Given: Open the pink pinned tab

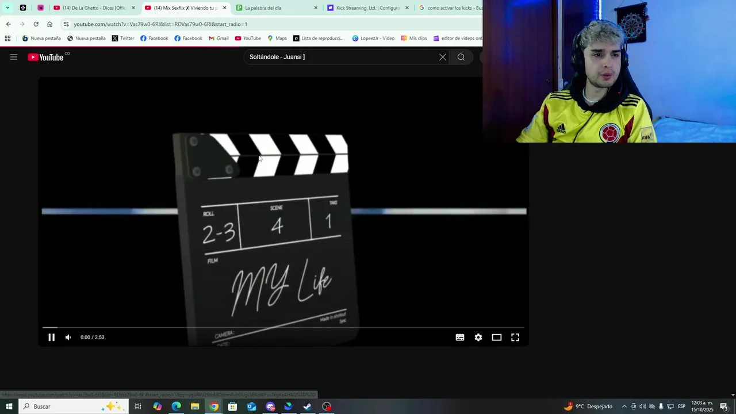Looking at the screenshot, I should point(41,8).
